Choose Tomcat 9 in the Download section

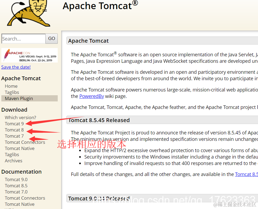(x=14, y=124)
